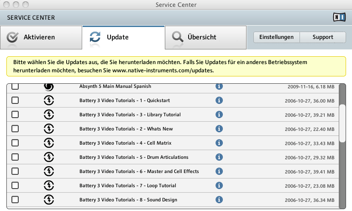This screenshot has width=352, height=211.
Task: Click the size '2006-10-27, 39.41 MB'
Action: (310, 172)
